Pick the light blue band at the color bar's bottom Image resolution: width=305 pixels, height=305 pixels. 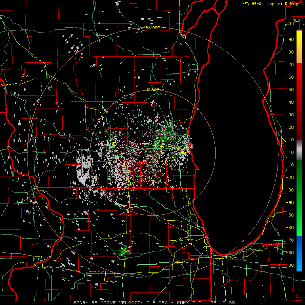[x=299, y=264]
